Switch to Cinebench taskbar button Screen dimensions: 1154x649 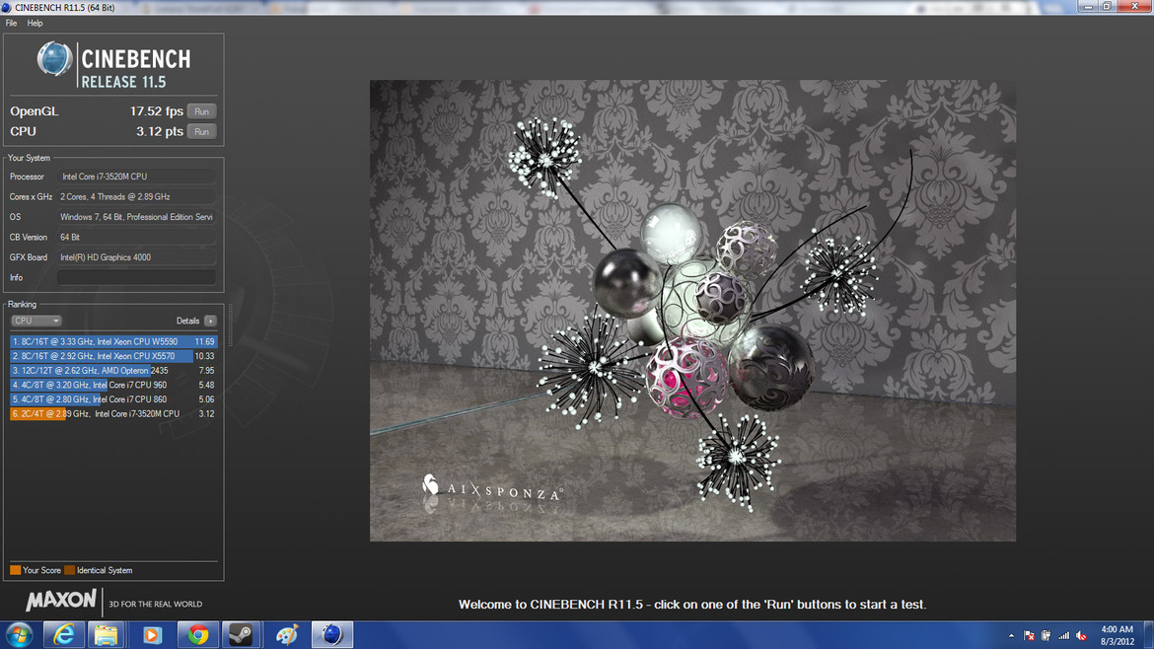pos(332,634)
